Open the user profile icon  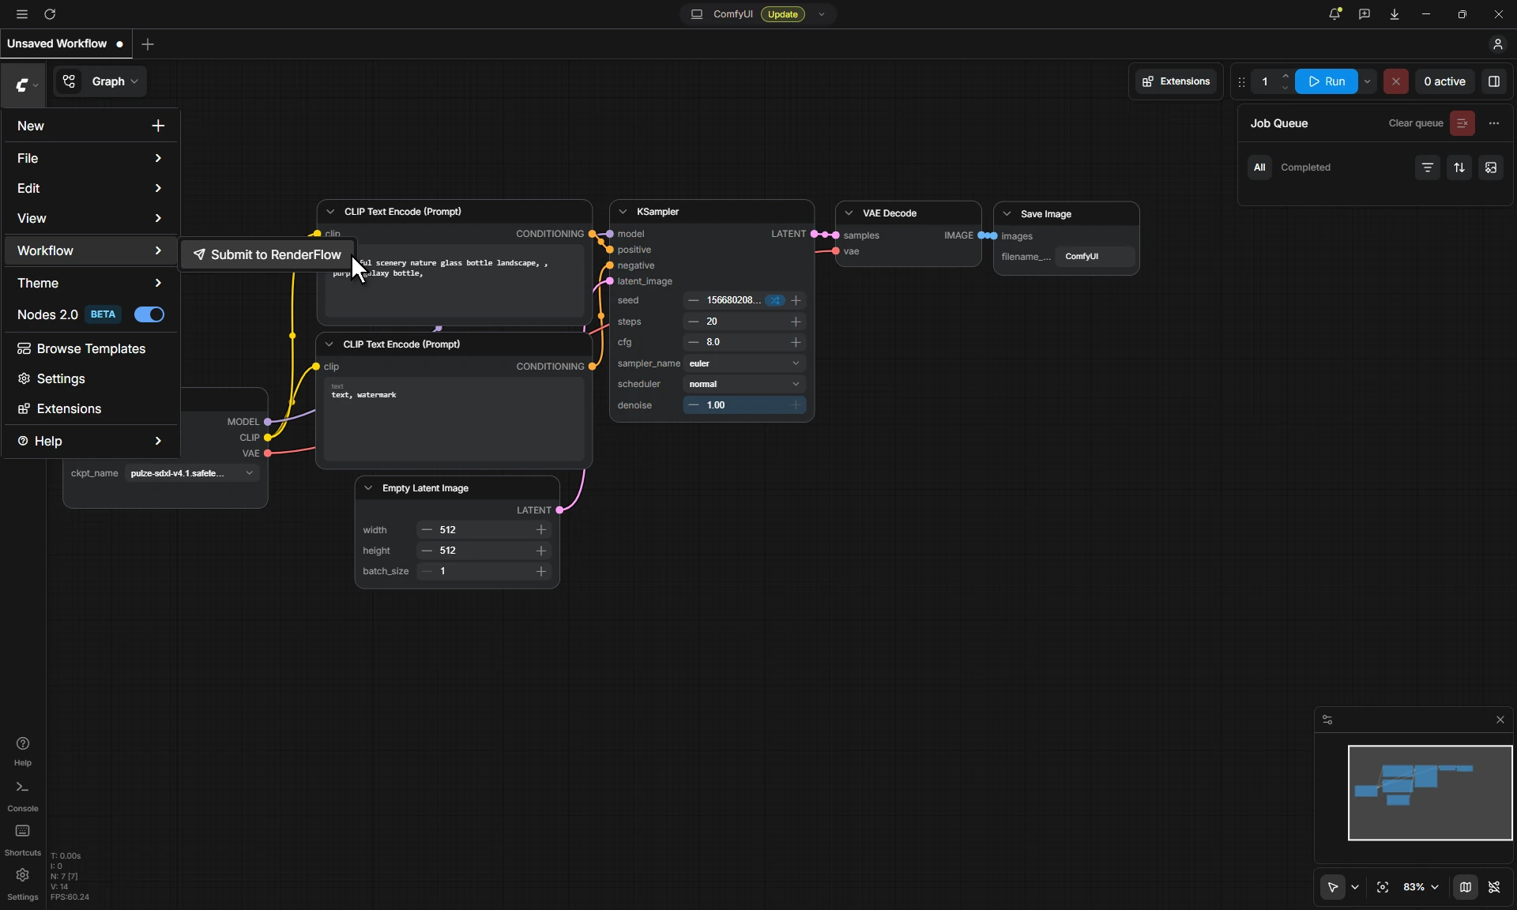(x=1498, y=44)
